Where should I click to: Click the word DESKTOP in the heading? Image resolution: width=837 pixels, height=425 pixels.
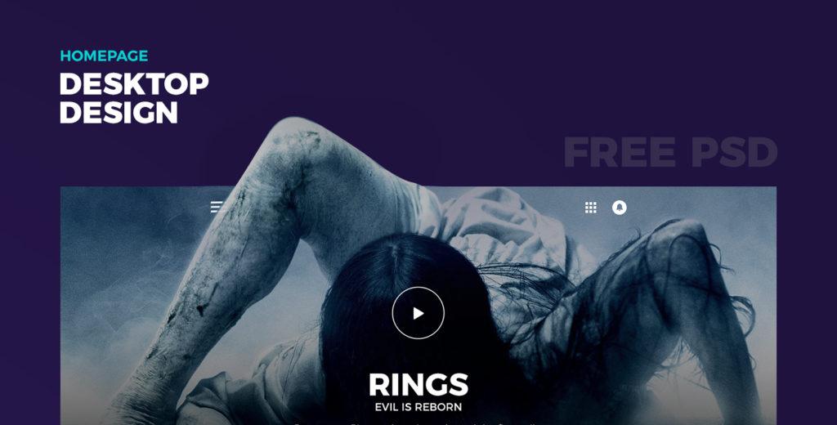coord(134,84)
